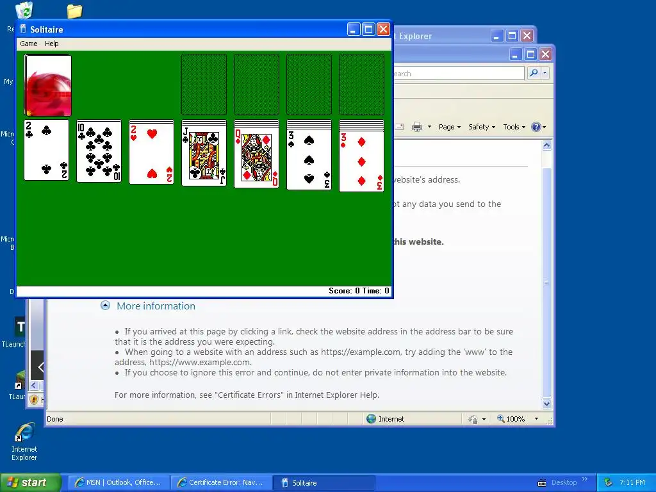Click the first empty foundation slot
This screenshot has height=492, width=656.
click(x=204, y=84)
